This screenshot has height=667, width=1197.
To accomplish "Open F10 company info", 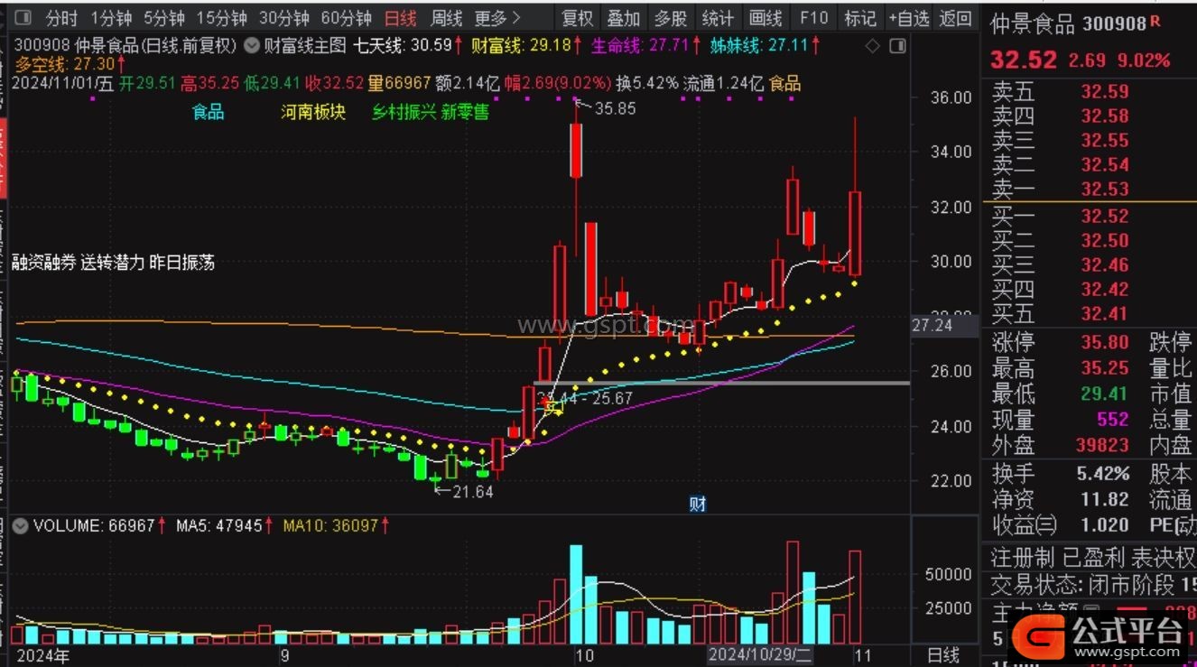I will [813, 18].
